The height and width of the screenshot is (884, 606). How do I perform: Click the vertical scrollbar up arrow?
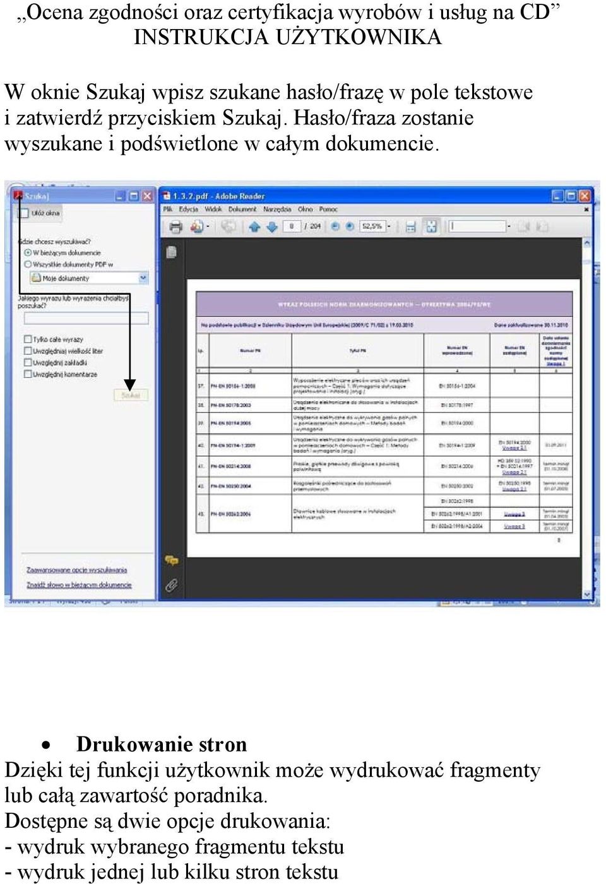click(587, 243)
